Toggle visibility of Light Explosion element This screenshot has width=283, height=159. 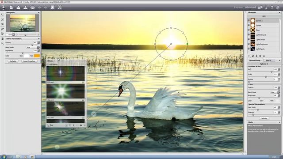click(x=249, y=44)
